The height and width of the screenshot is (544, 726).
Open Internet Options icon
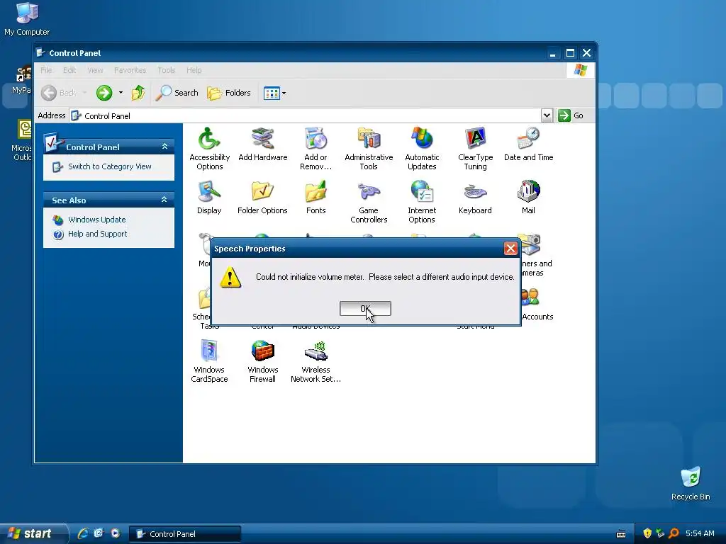click(422, 202)
